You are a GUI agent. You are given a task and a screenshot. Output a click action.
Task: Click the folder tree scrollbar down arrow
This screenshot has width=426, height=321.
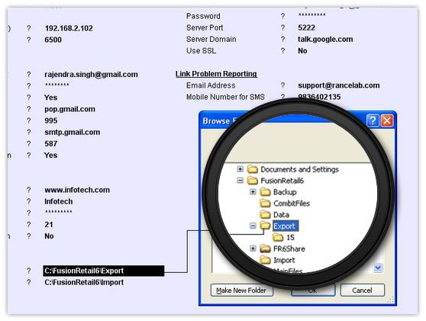point(378,268)
